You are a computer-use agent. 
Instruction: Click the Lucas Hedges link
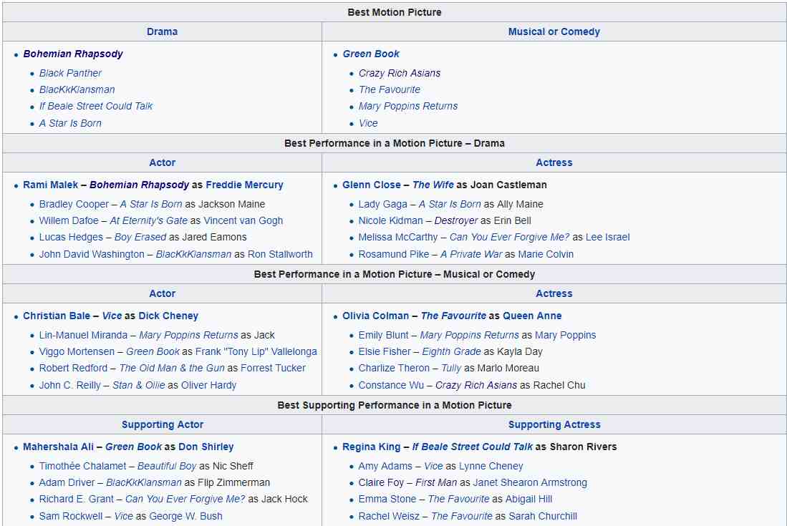click(x=71, y=237)
